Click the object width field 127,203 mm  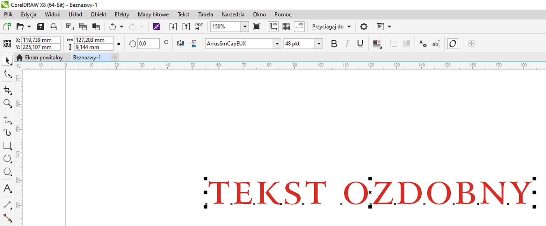click(94, 40)
